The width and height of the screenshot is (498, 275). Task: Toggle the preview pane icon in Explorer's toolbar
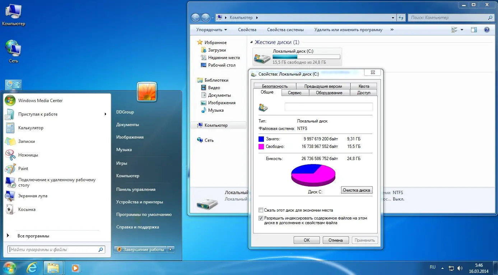pos(474,30)
